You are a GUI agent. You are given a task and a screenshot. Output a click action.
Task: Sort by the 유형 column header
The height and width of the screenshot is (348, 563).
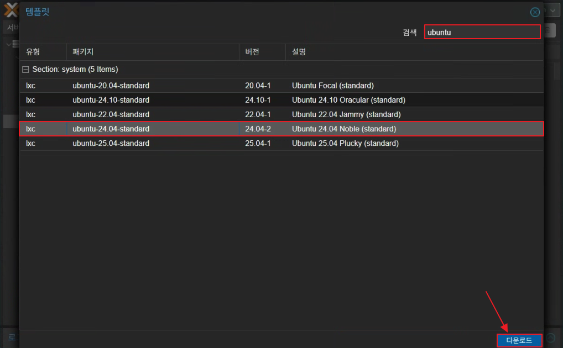[x=43, y=52]
